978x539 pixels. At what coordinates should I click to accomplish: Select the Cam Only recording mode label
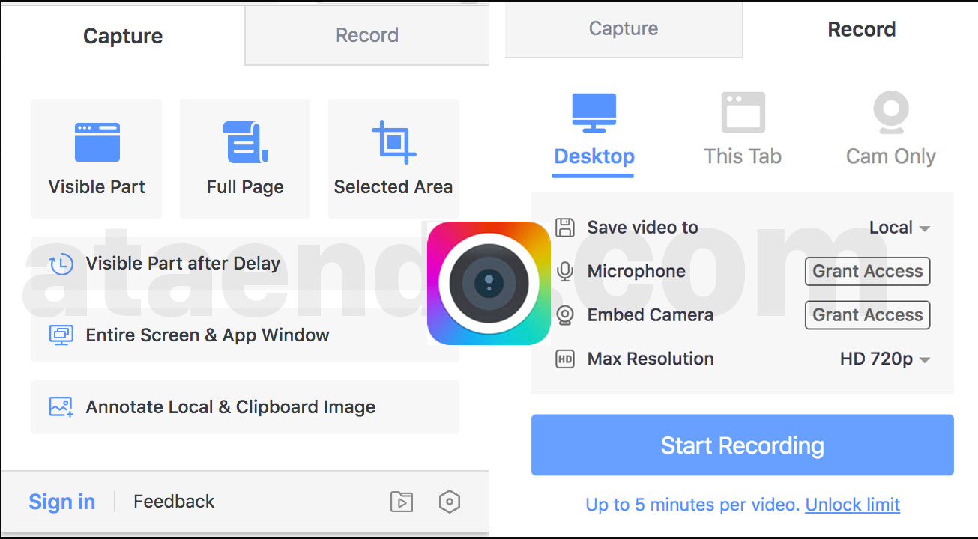[x=891, y=156]
